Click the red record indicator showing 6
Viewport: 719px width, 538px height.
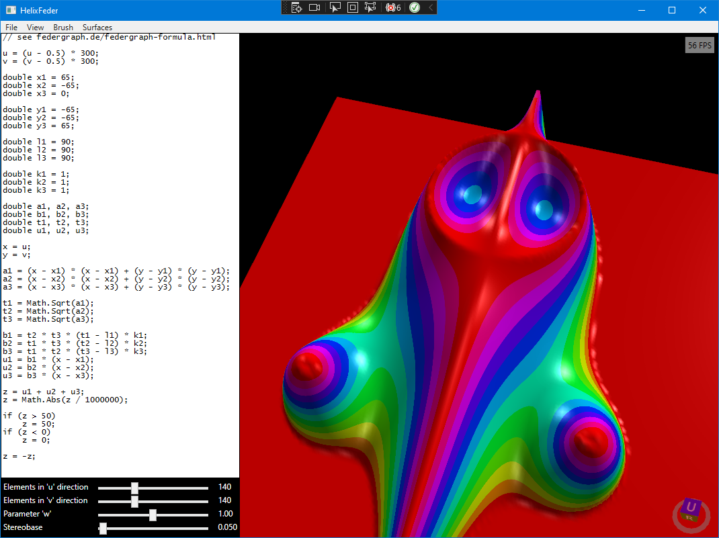(392, 7)
